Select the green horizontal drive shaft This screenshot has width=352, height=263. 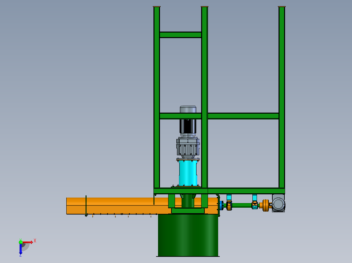point(242,205)
